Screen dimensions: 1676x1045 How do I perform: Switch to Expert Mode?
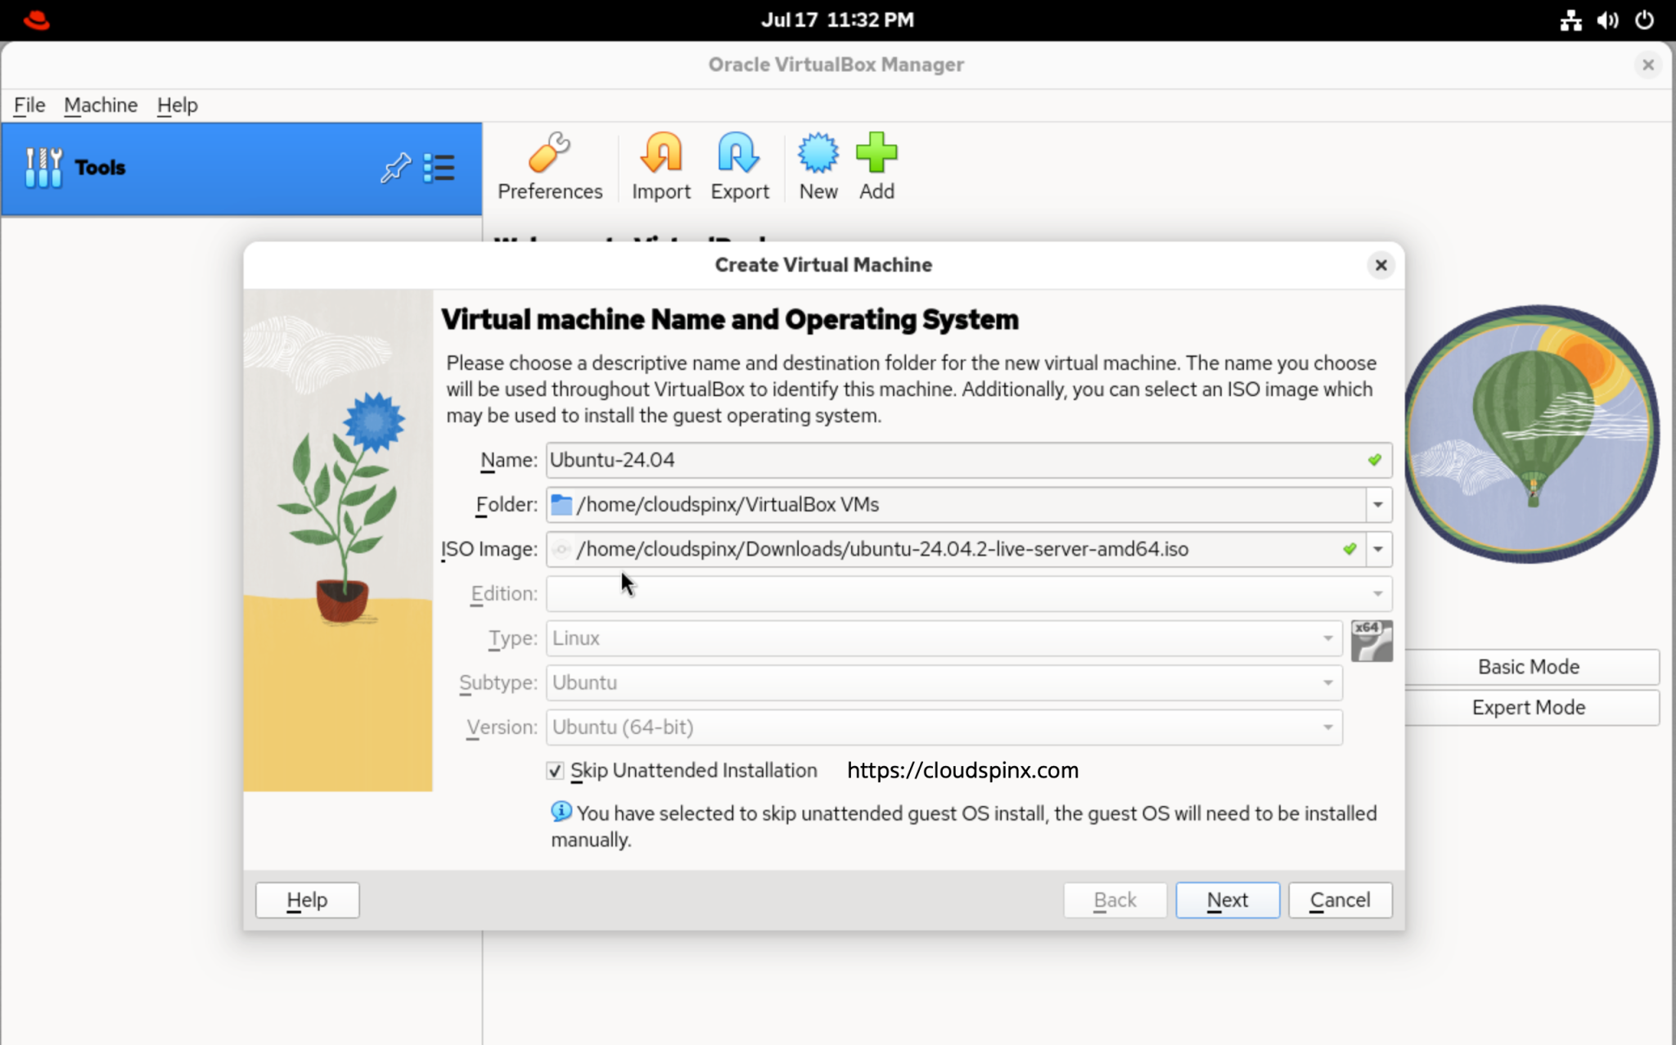click(1530, 707)
